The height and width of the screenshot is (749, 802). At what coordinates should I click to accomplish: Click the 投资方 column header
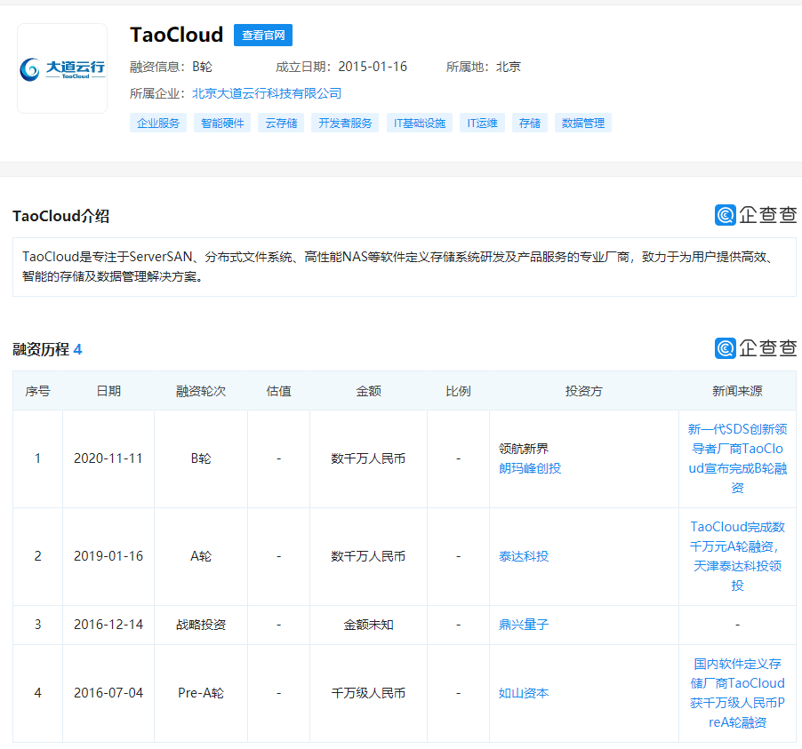(x=584, y=391)
